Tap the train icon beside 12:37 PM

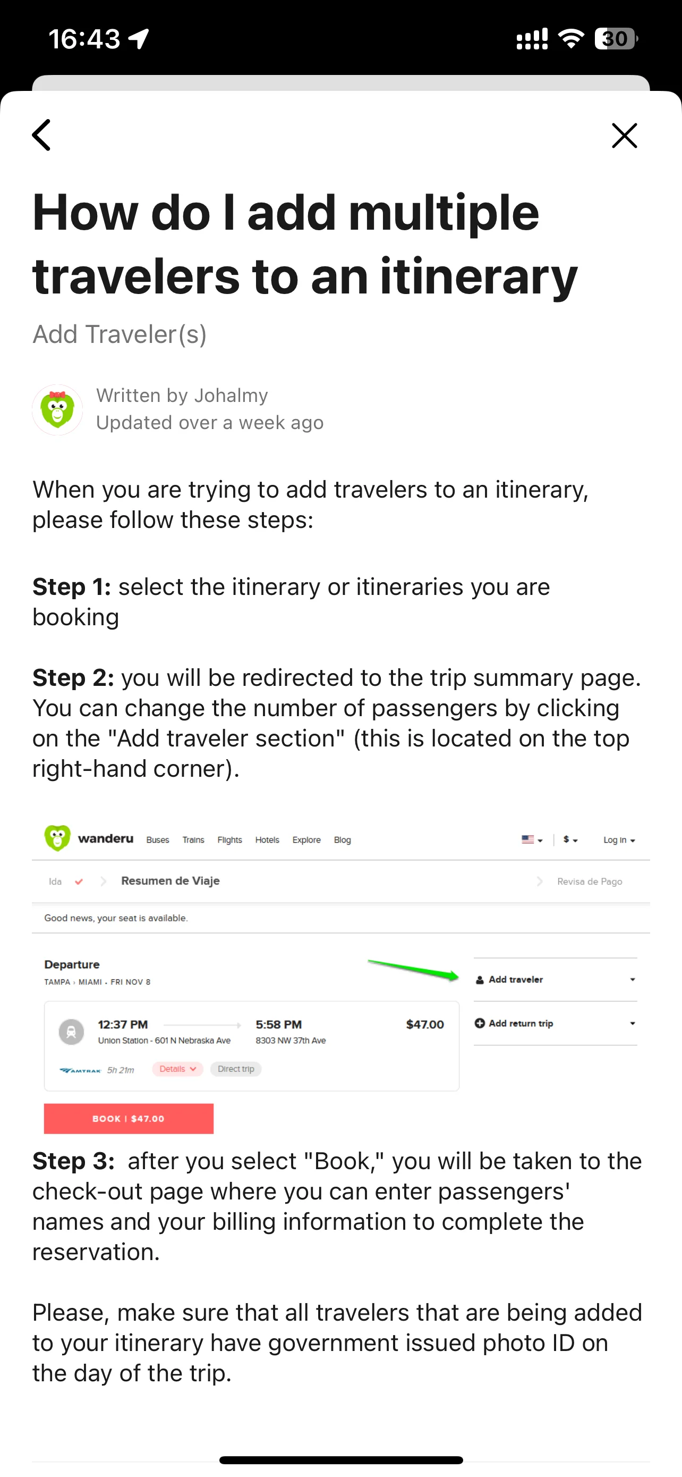[72, 1031]
